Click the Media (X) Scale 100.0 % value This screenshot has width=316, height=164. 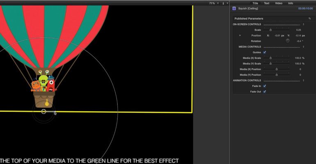click(300, 58)
